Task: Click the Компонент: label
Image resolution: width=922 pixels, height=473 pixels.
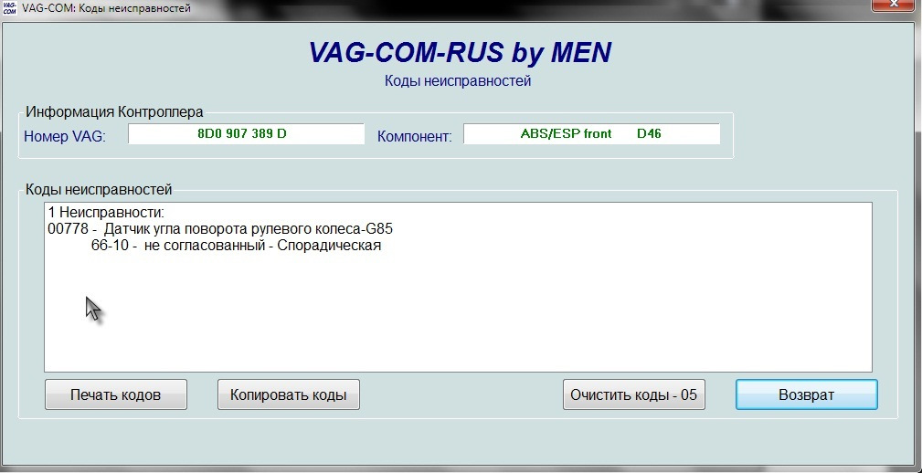Action: point(415,137)
